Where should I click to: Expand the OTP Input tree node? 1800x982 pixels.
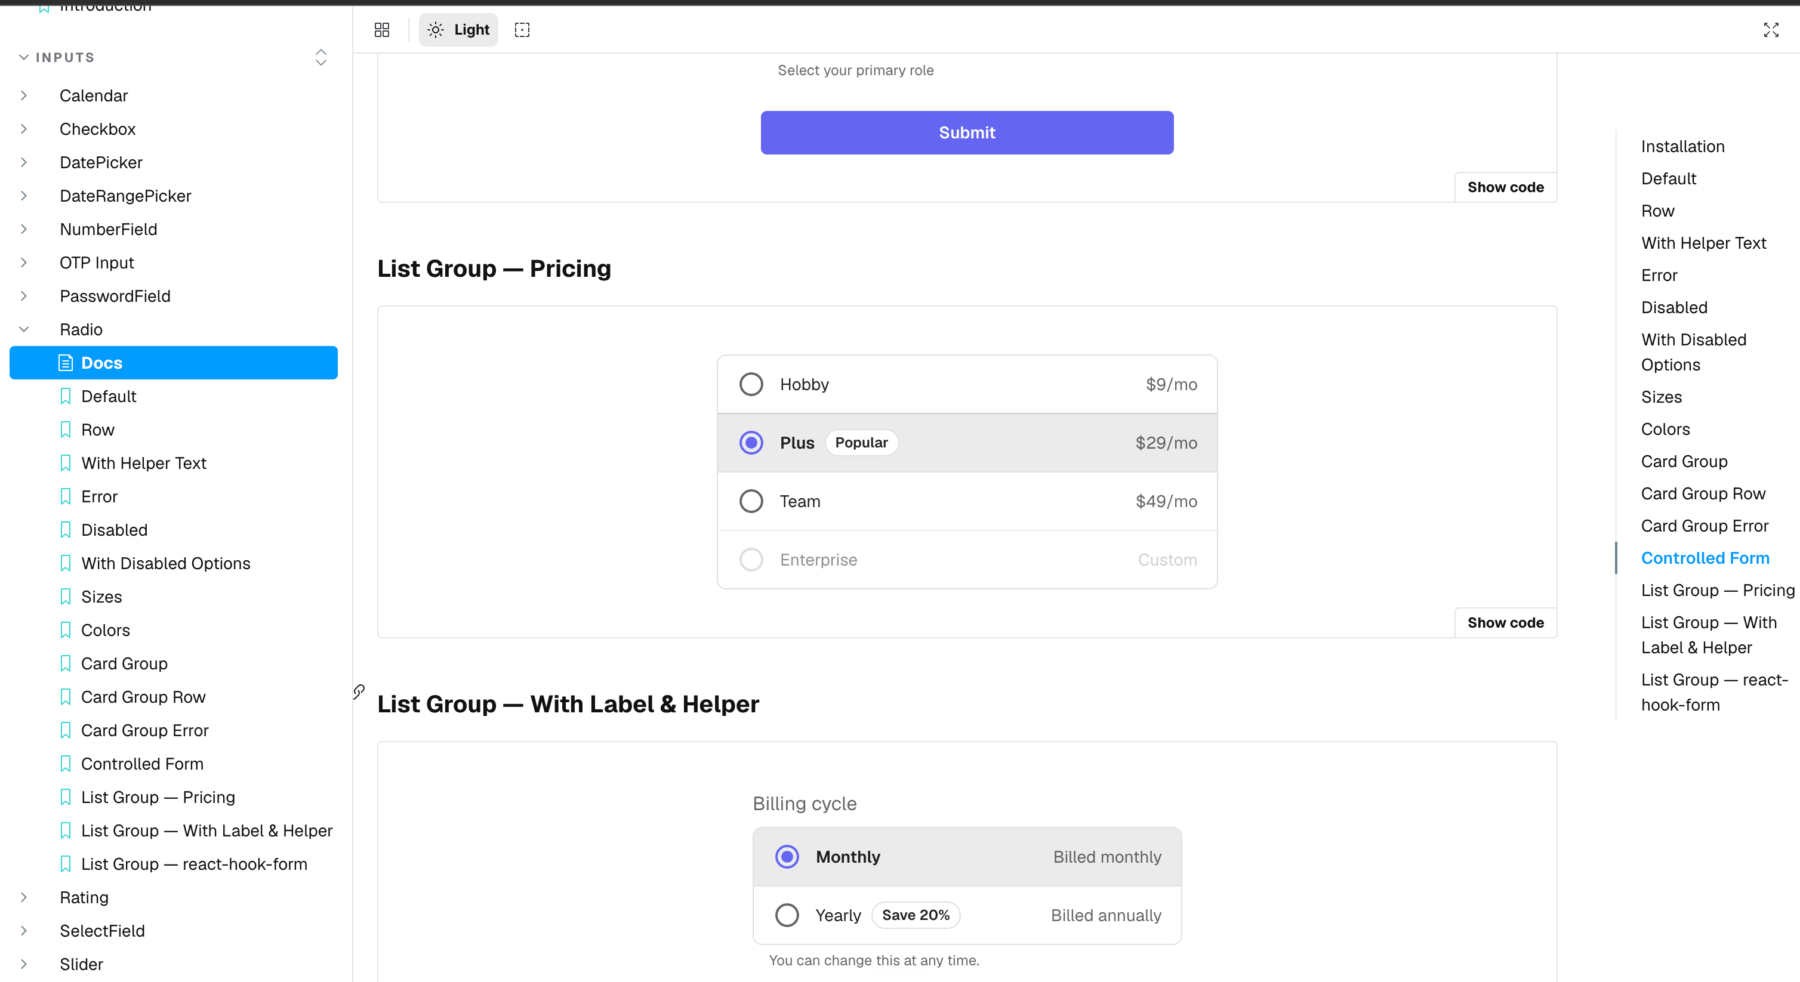pyautogui.click(x=24, y=263)
